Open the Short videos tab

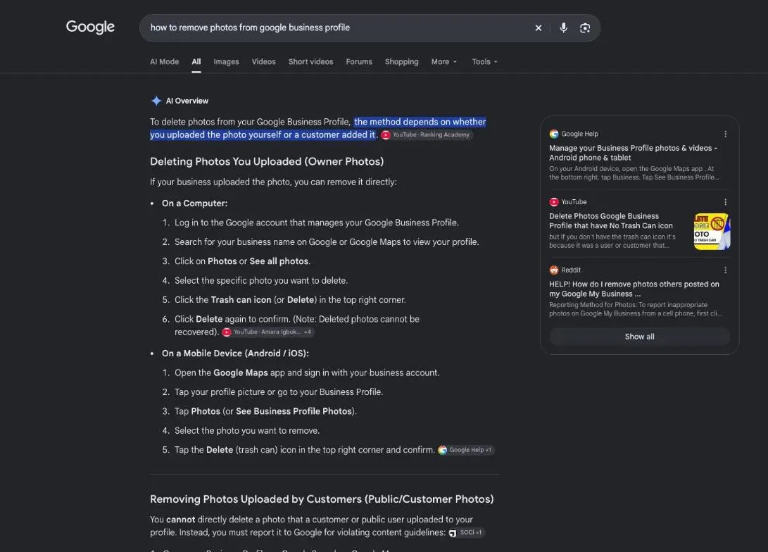pos(310,62)
